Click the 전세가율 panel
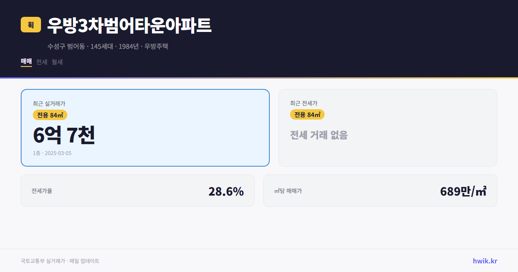The image size is (518, 272). (137, 190)
